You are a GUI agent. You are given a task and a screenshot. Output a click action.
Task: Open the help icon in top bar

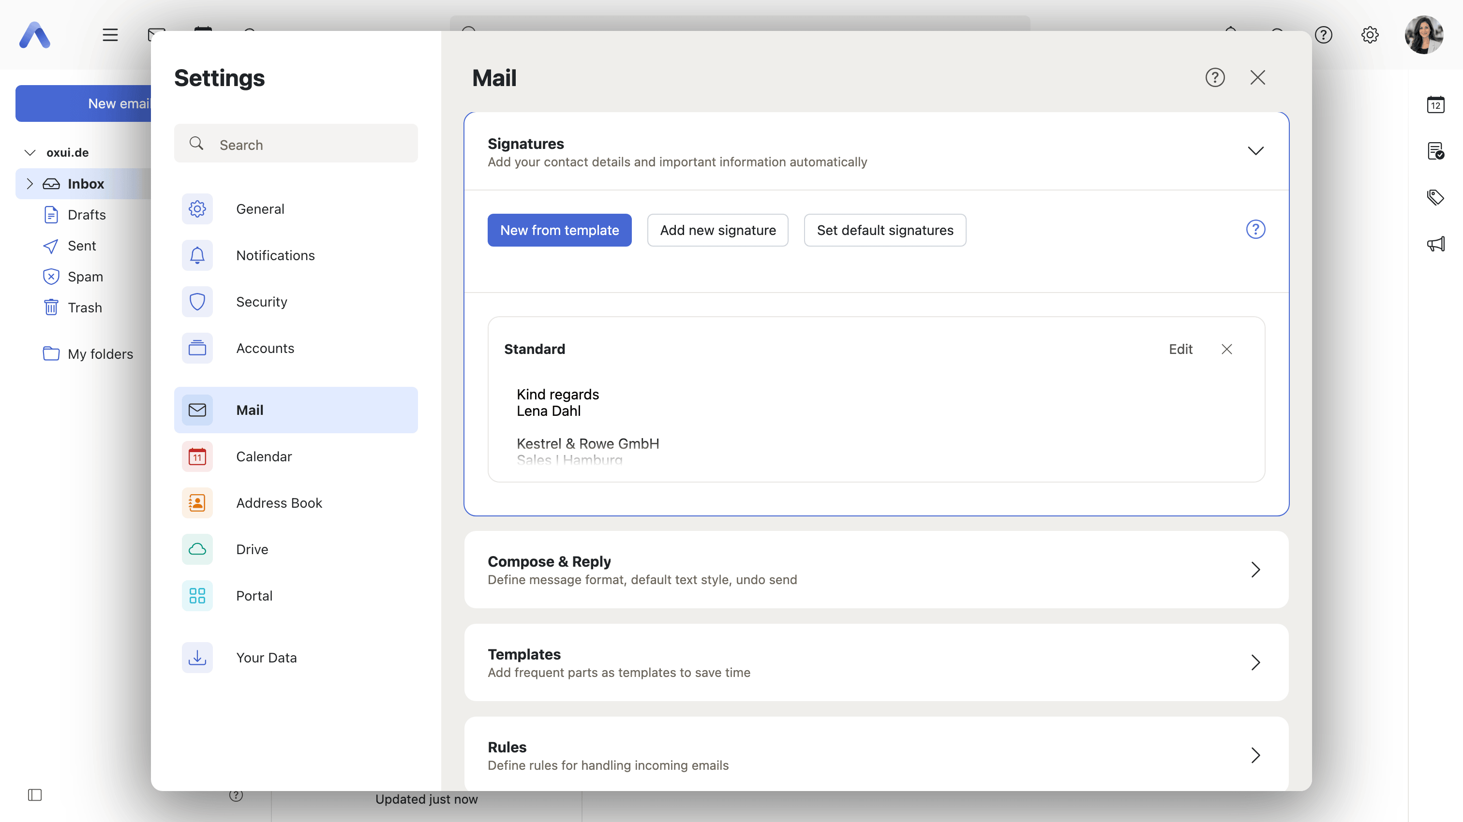click(1323, 35)
